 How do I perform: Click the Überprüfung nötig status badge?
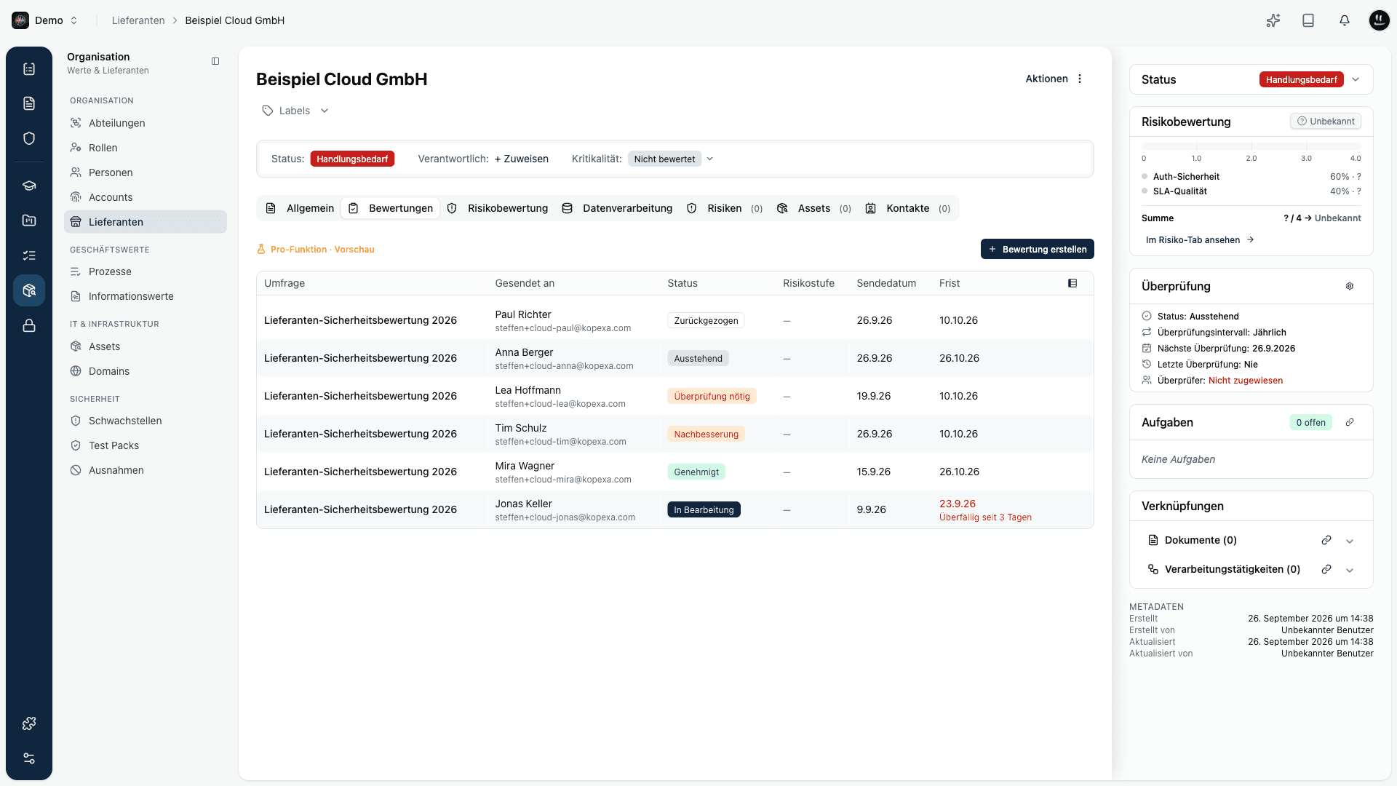pos(712,396)
